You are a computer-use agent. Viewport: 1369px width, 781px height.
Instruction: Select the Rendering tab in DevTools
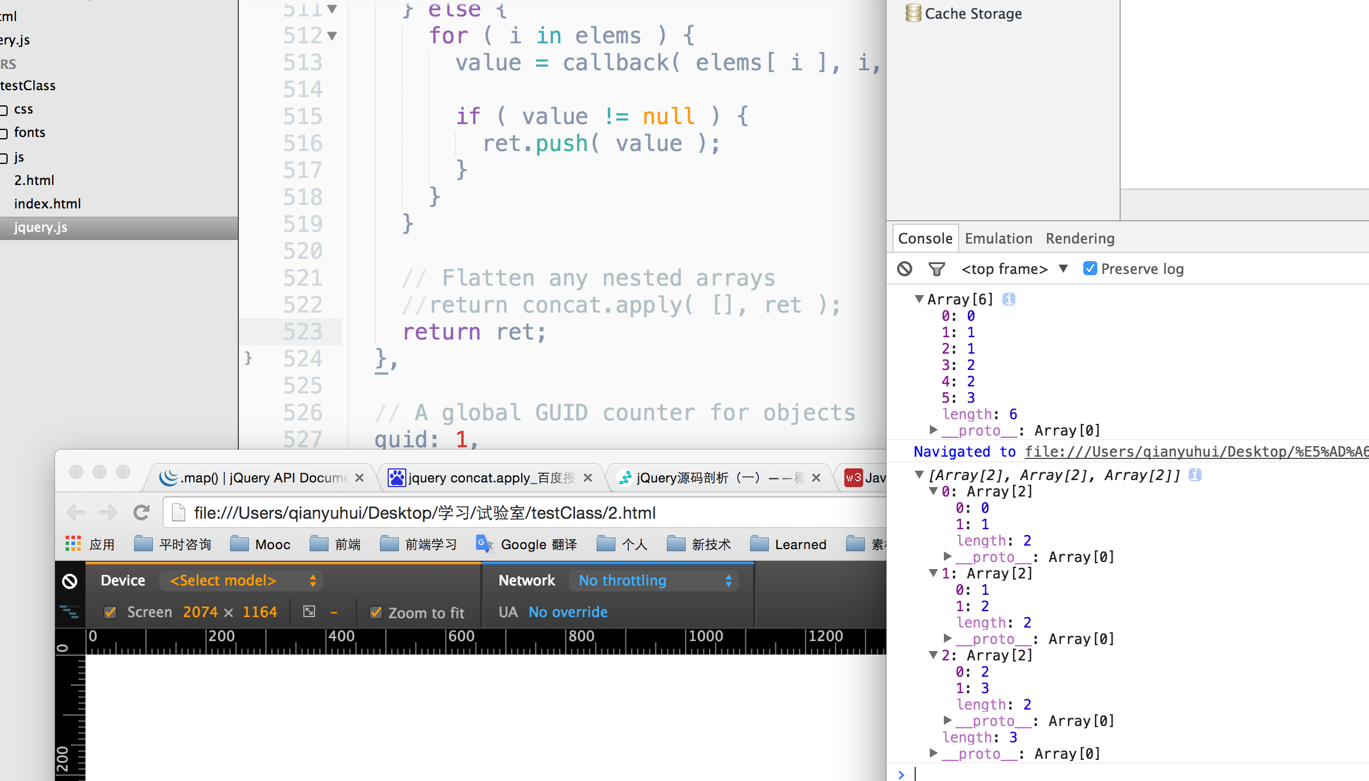pos(1079,238)
